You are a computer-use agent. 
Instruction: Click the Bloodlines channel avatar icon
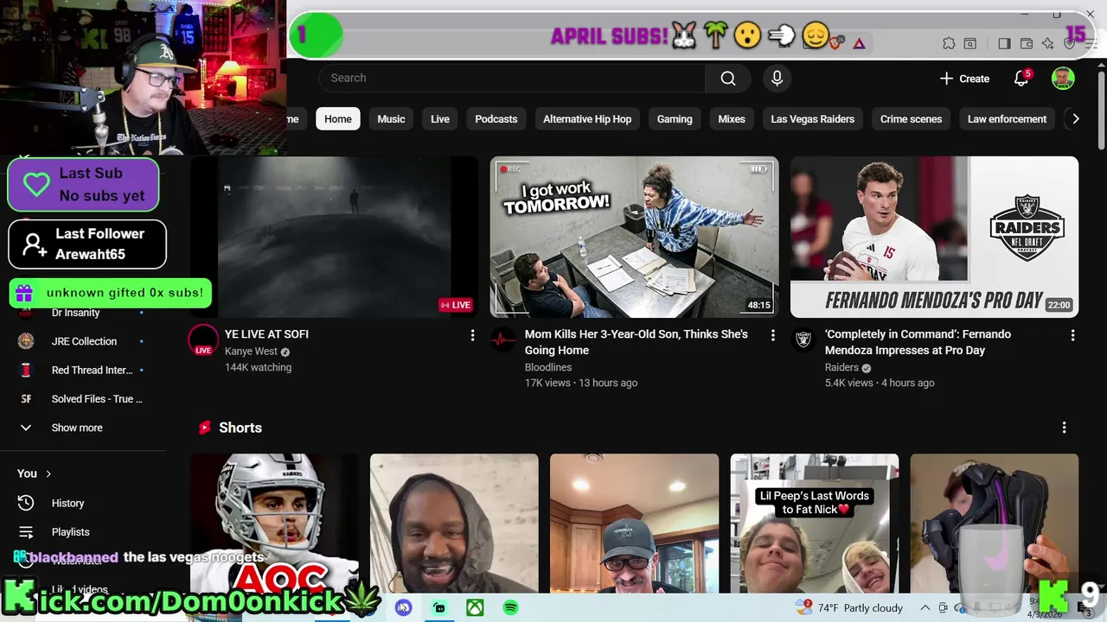pos(503,340)
